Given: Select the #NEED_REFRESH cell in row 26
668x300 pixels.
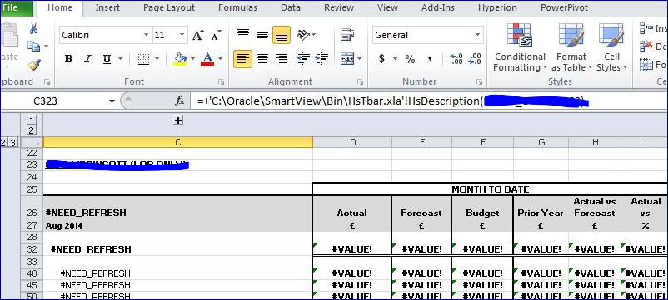Looking at the screenshot, I should click(x=178, y=208).
